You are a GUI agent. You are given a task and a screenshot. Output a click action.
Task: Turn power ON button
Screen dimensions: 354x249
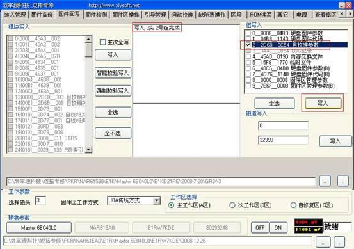(278, 228)
